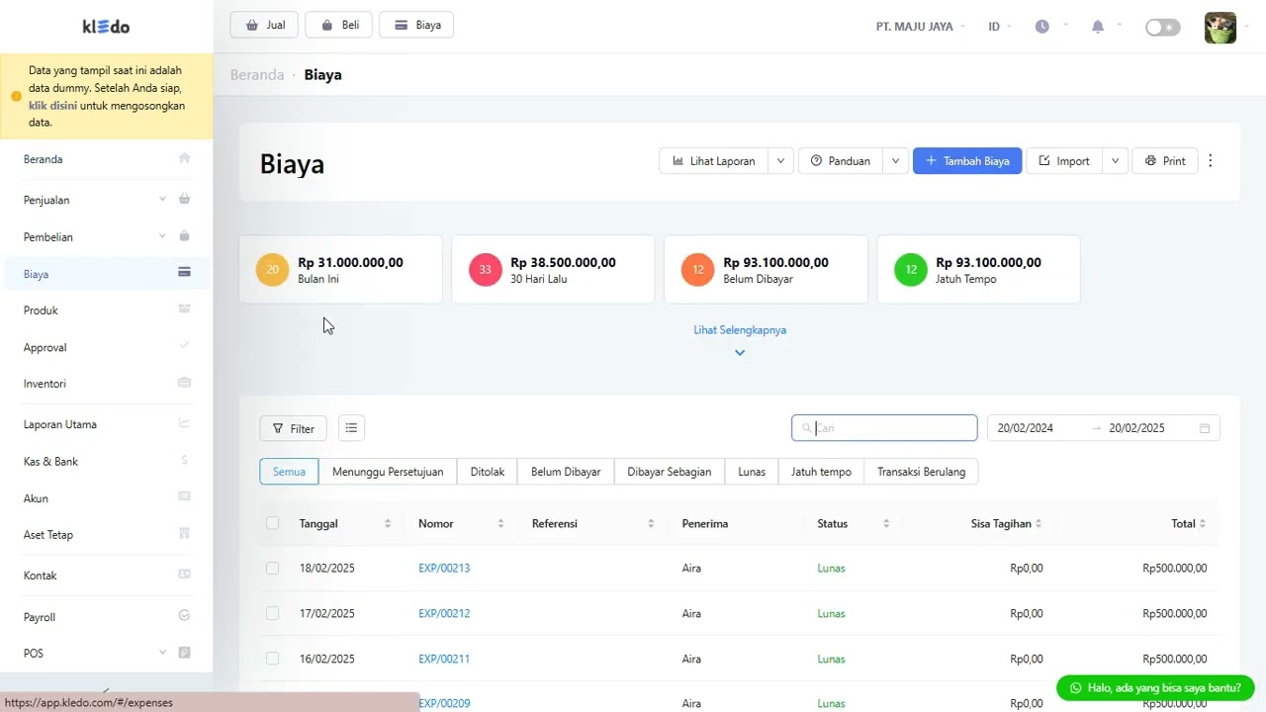
Task: Click the list view columns icon
Action: pos(351,427)
